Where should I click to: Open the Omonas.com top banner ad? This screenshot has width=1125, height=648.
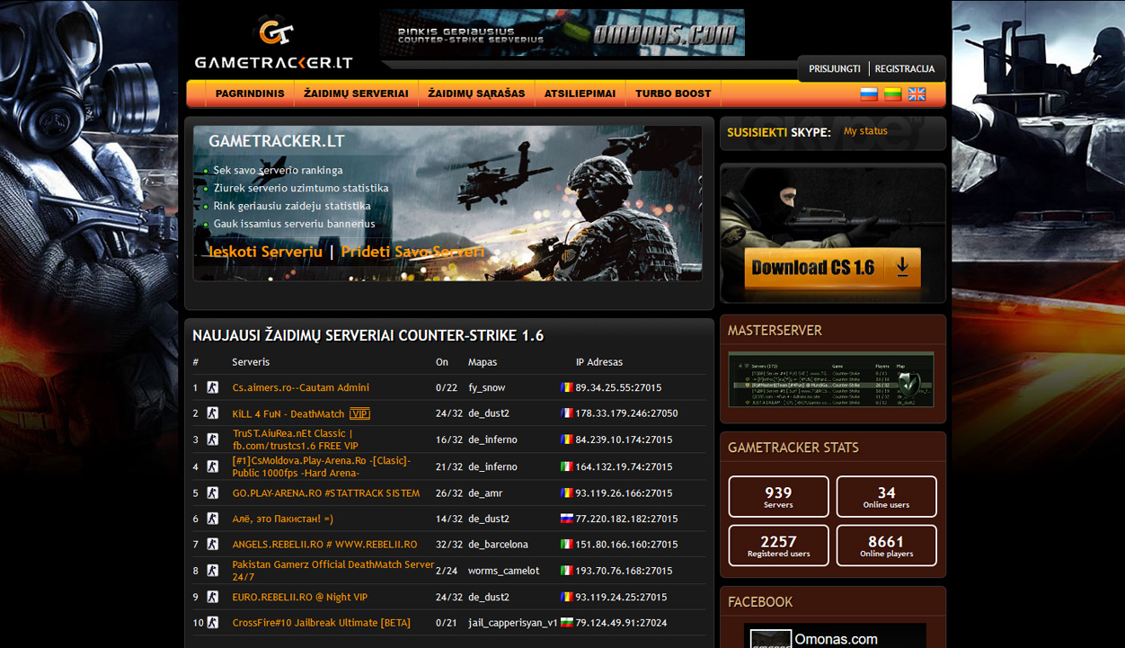562,33
